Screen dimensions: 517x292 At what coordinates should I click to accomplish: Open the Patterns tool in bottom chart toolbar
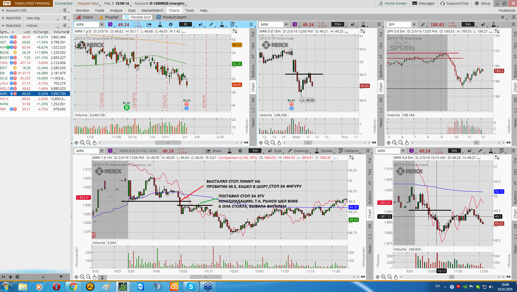pos(349,151)
